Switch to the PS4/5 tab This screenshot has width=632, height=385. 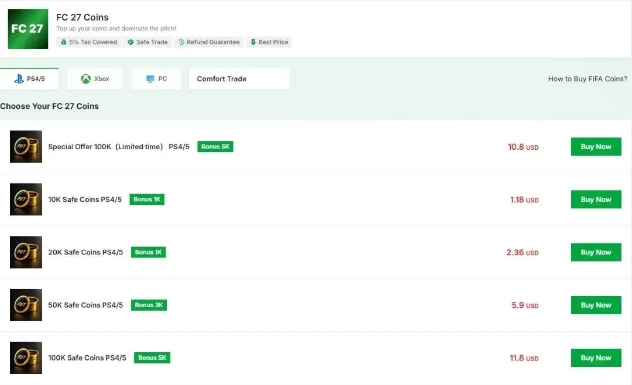29,78
